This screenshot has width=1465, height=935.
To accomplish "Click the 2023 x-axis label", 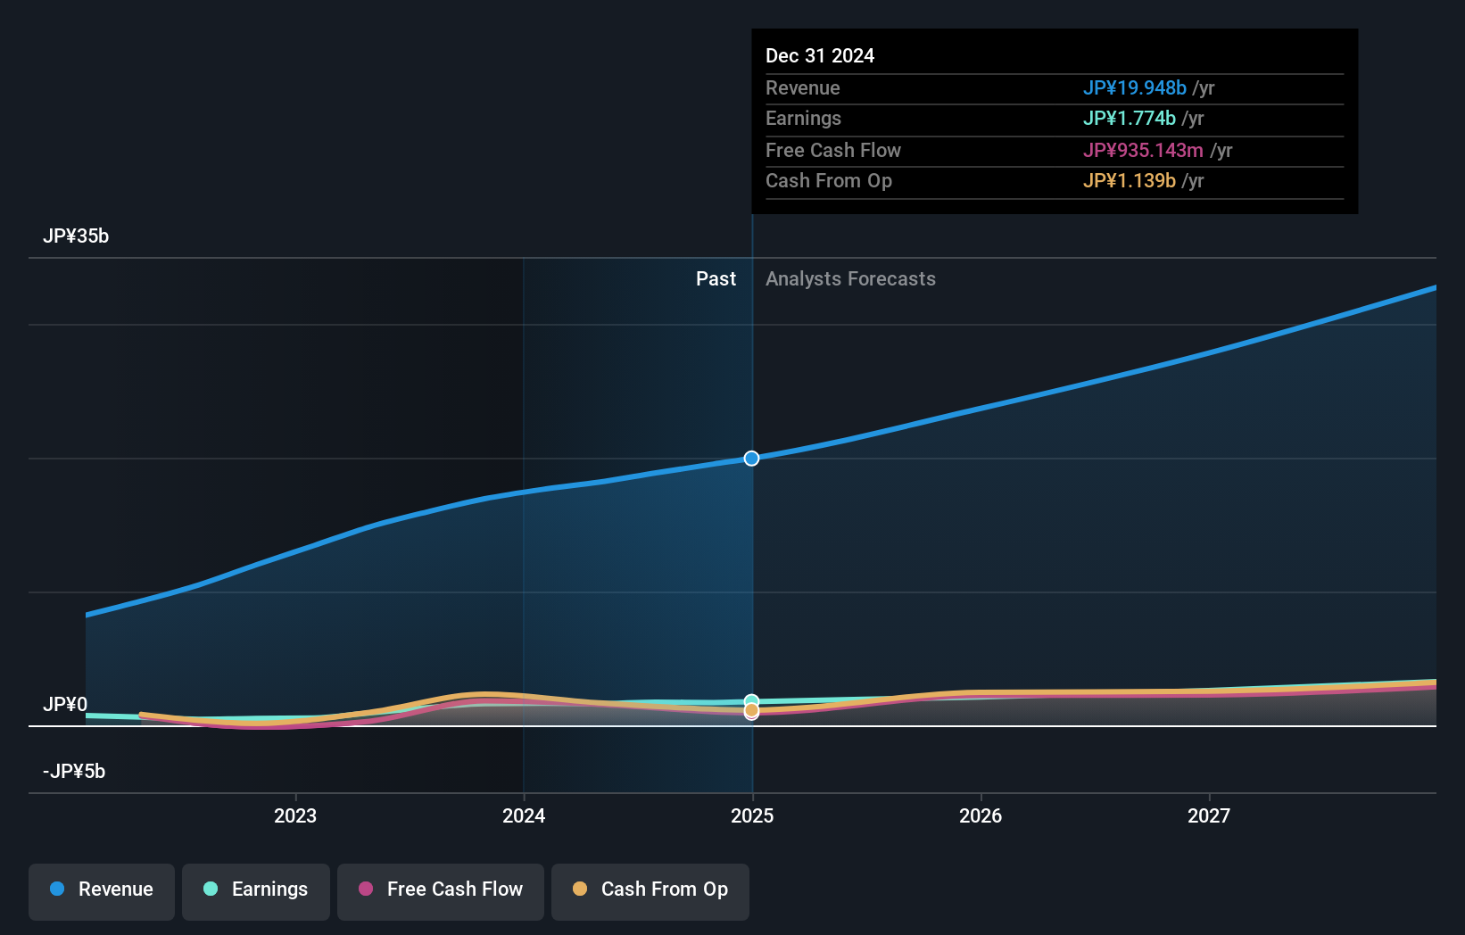I will point(295,815).
